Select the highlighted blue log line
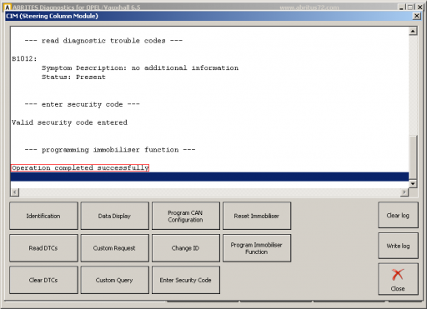427x309 pixels. (x=209, y=177)
